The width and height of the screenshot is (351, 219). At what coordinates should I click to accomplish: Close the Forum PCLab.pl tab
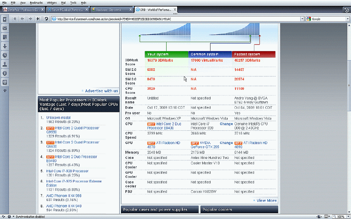coord(87,10)
